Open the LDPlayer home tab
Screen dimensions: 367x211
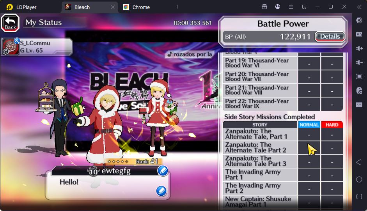tap(21, 7)
